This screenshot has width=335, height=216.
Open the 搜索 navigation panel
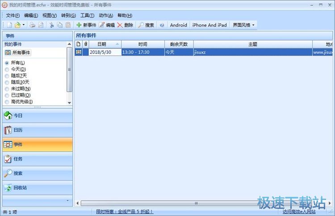click(x=38, y=173)
